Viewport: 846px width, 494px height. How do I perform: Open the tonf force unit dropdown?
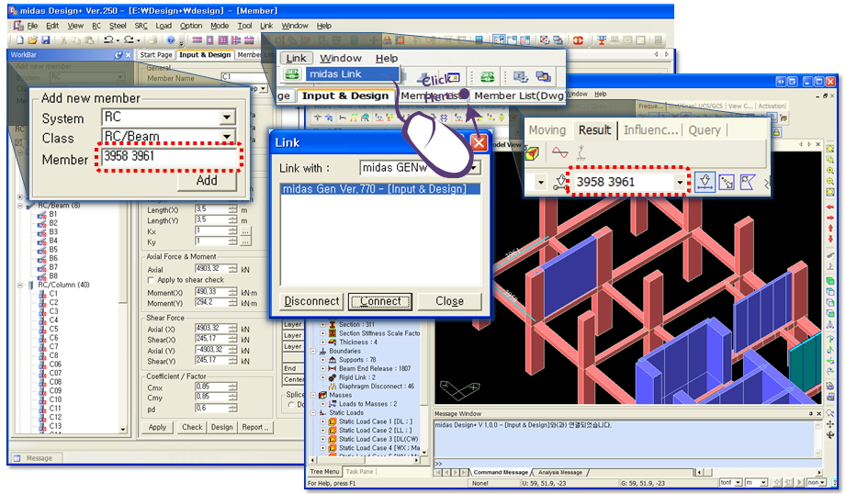point(738,482)
